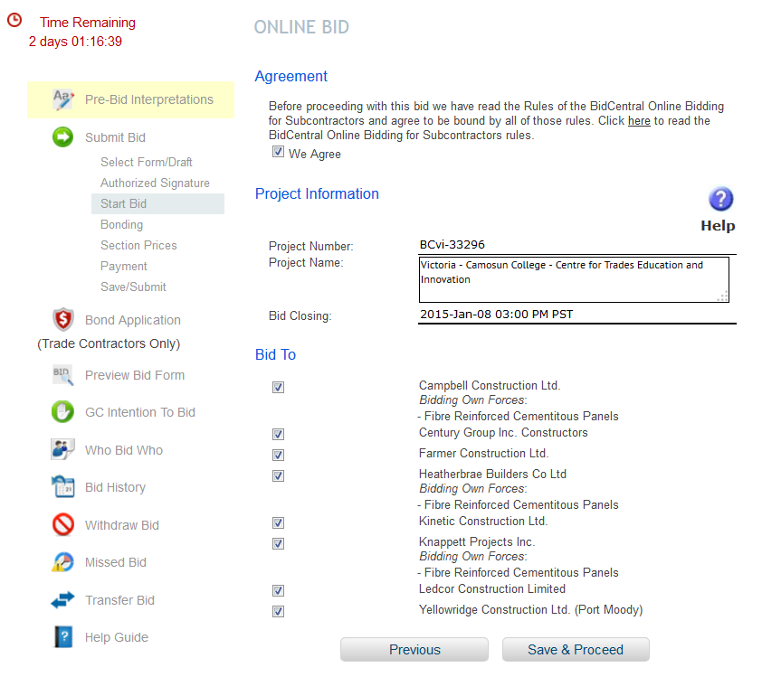762x677 pixels.
Task: Click the Kinetic Construction Ltd. text
Action: pos(483,521)
